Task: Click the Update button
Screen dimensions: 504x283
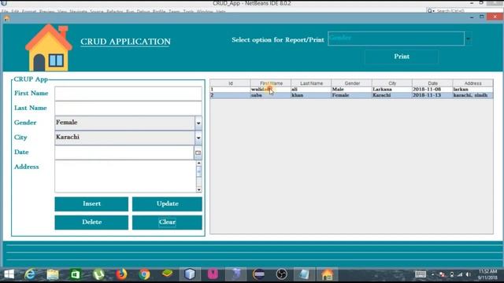Action: tap(167, 204)
